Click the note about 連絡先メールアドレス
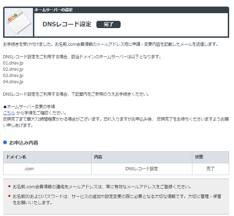Viewport: 234px width, 216px height. click(102, 187)
